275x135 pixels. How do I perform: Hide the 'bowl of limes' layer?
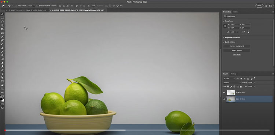(x=224, y=99)
